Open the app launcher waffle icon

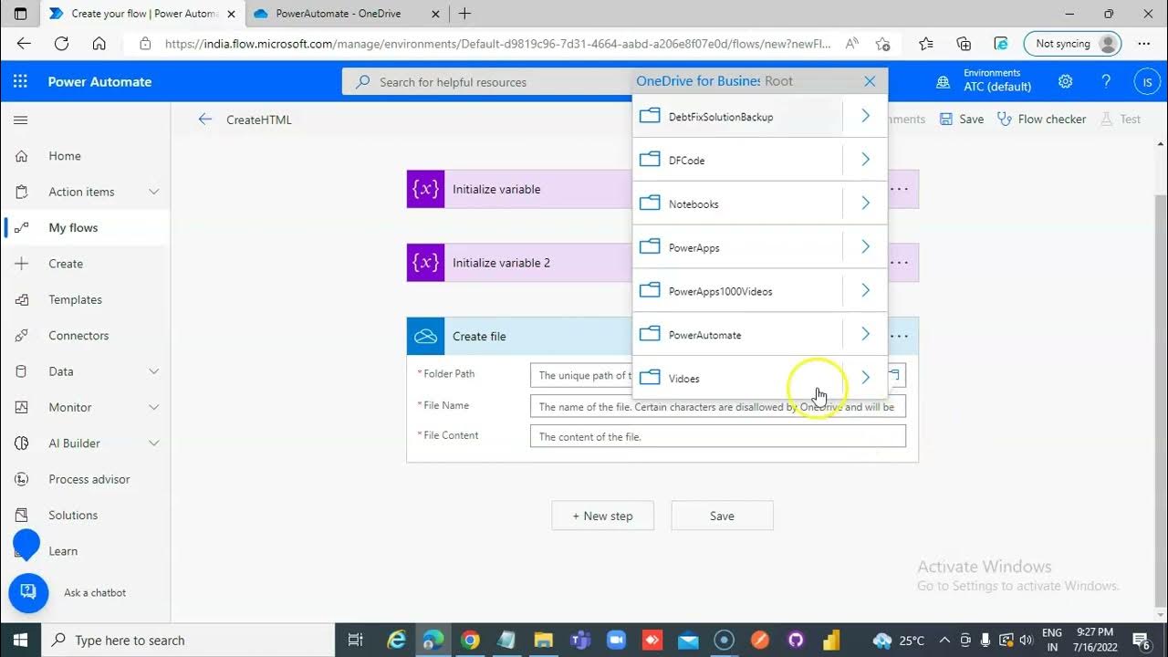(x=20, y=81)
